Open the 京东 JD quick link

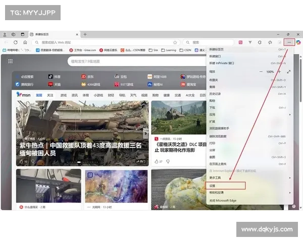coord(87,77)
